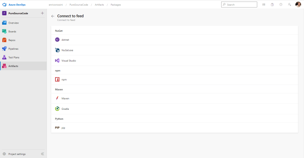
Task: Open the Overview icon in sidebar
Action: (x=4, y=23)
